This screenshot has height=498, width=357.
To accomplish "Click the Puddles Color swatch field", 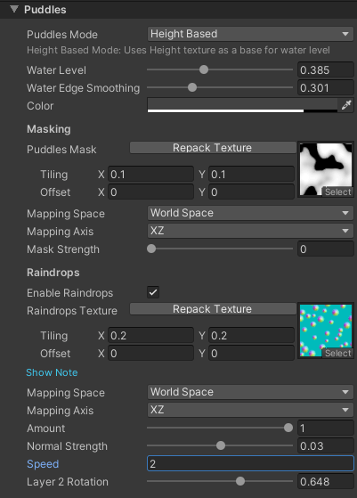I will pyautogui.click(x=242, y=105).
